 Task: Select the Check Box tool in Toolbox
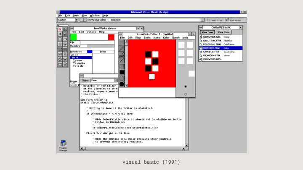coord(60,44)
